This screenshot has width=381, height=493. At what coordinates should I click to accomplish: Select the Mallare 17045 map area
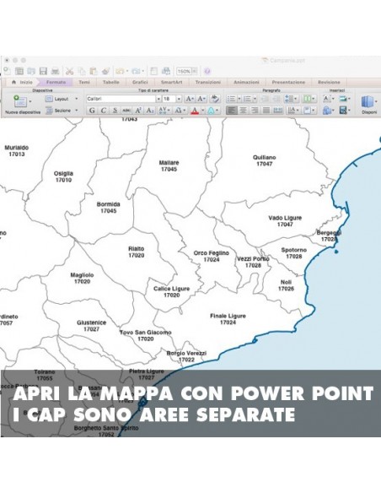[169, 166]
